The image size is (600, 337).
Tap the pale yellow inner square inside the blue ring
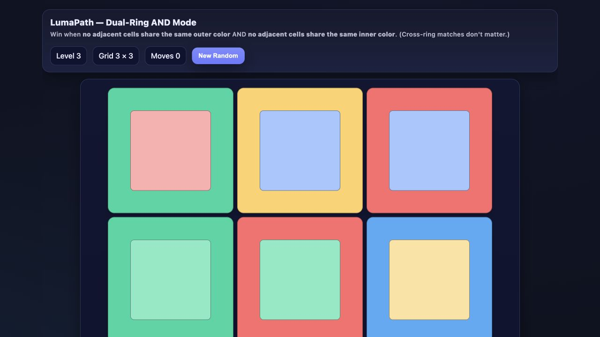pos(429,280)
